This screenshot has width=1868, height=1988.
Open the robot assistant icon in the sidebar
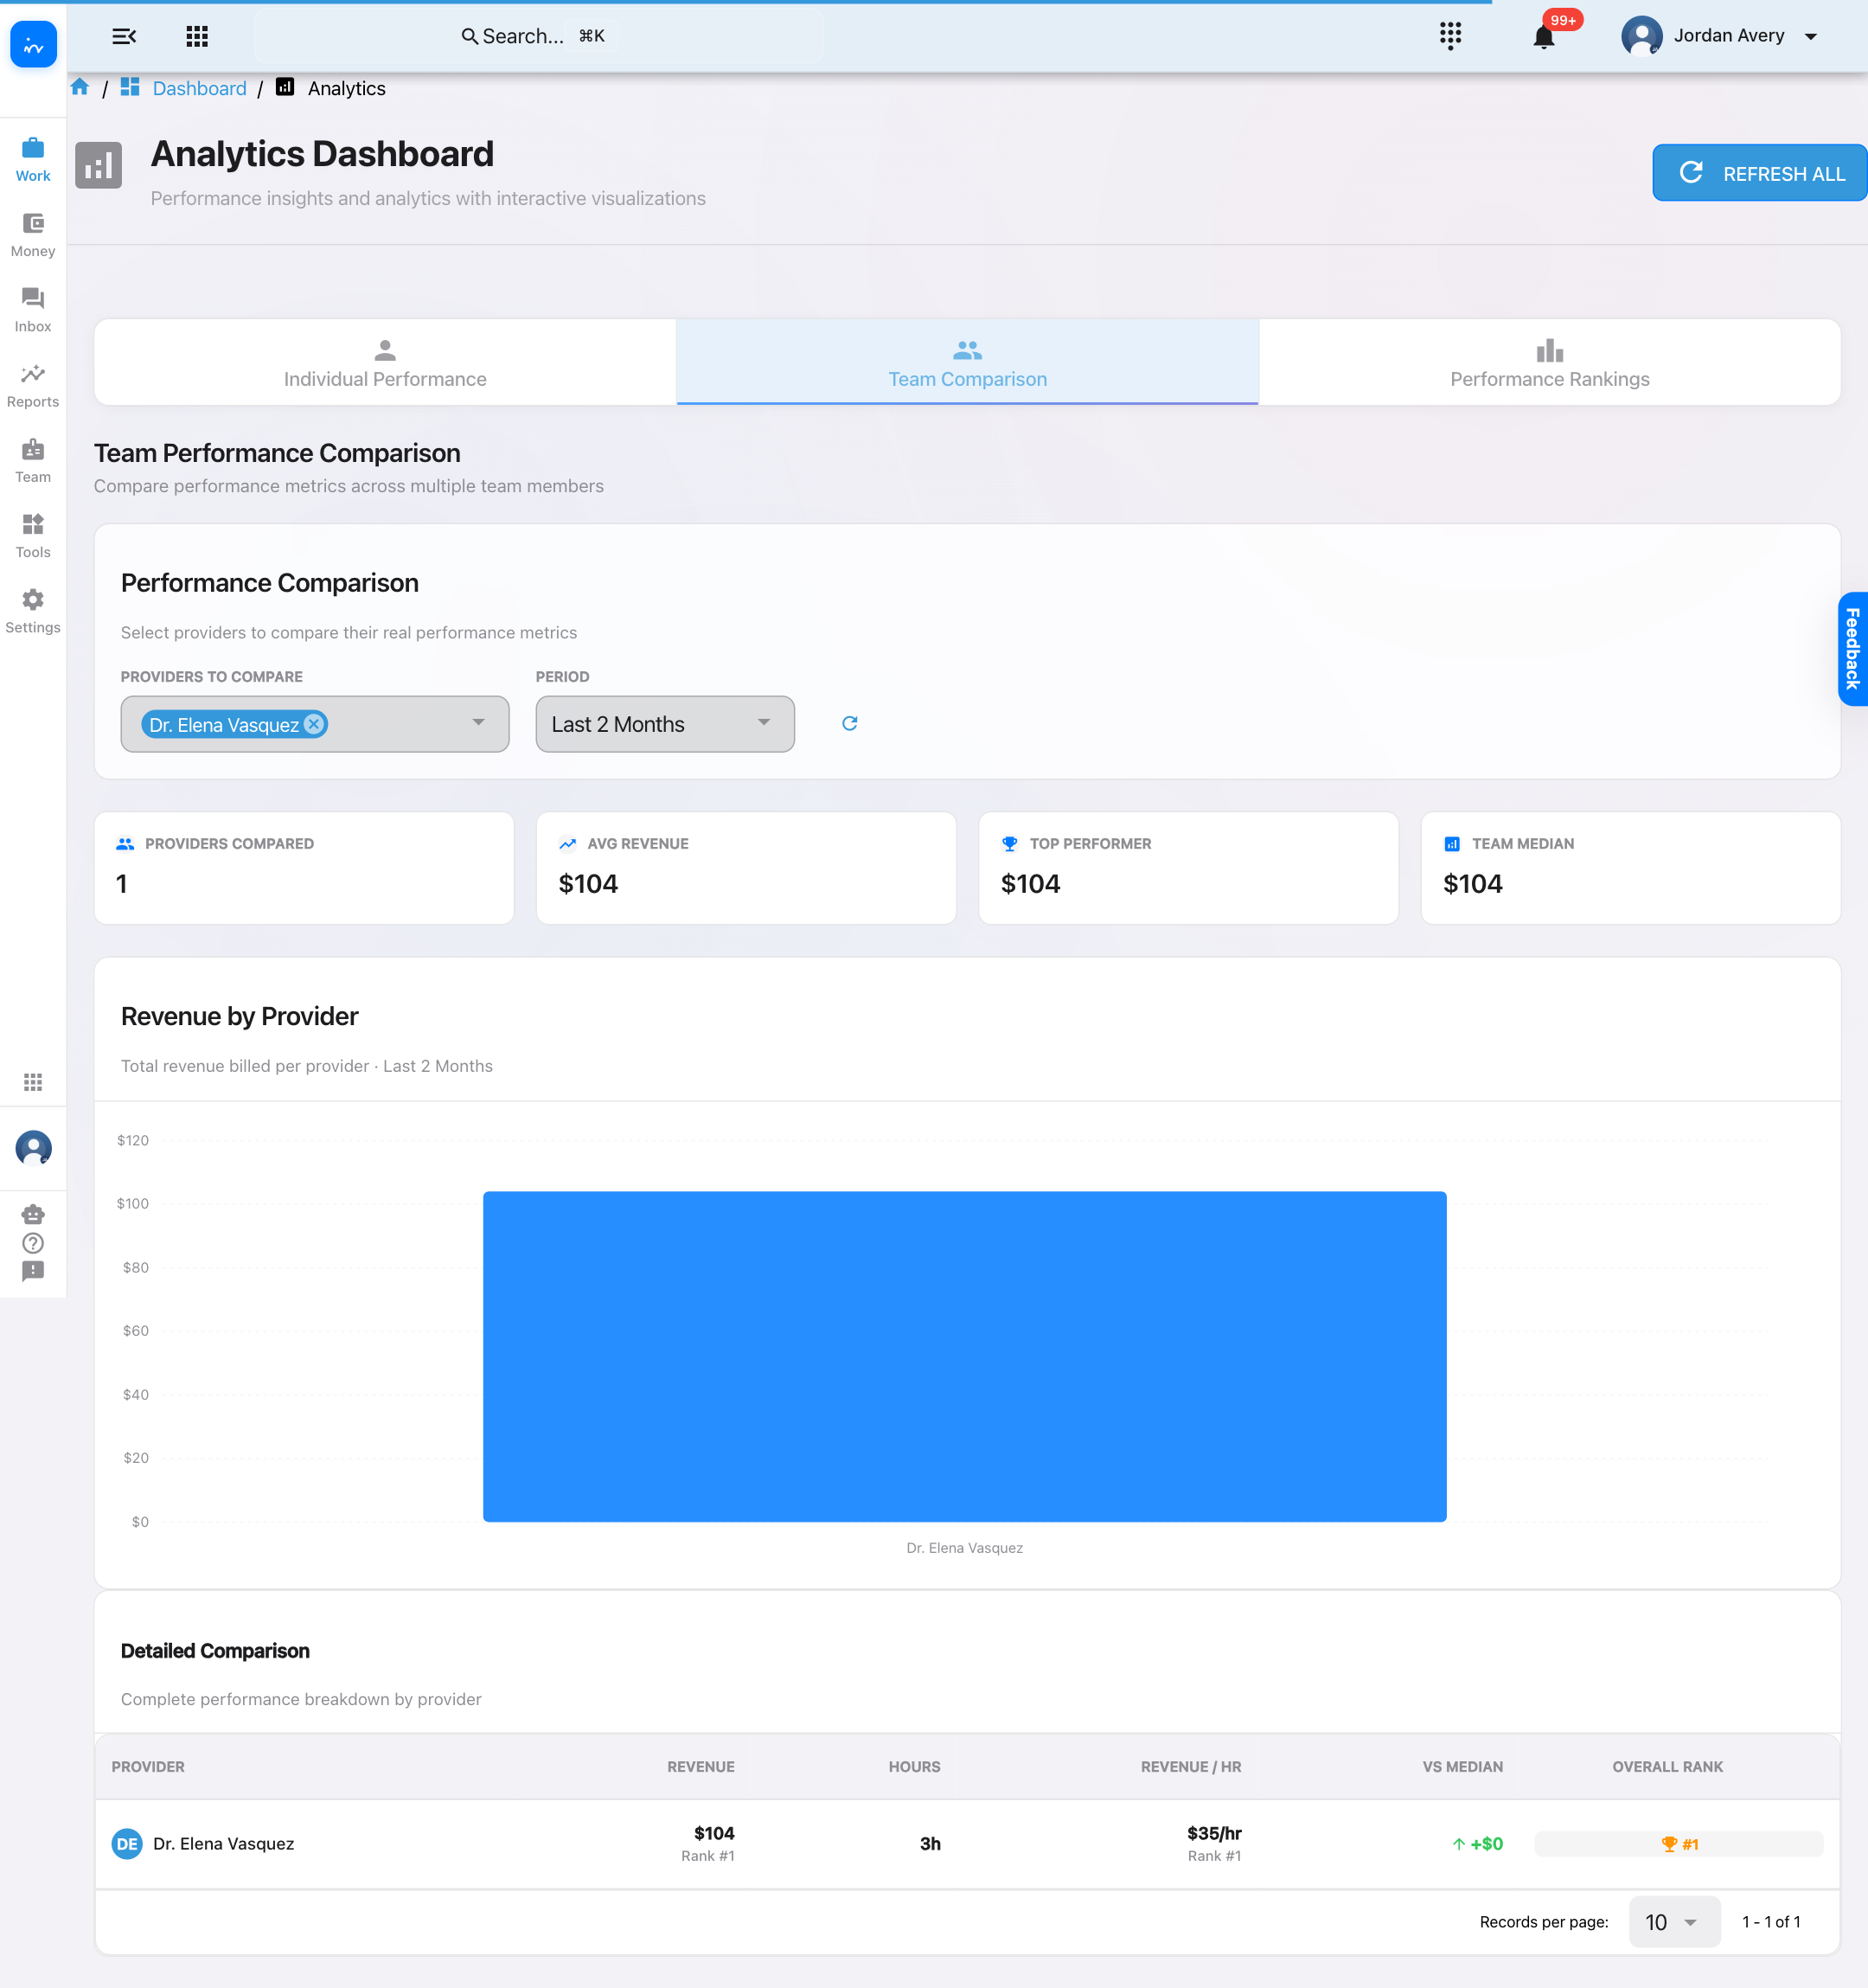pos(33,1214)
